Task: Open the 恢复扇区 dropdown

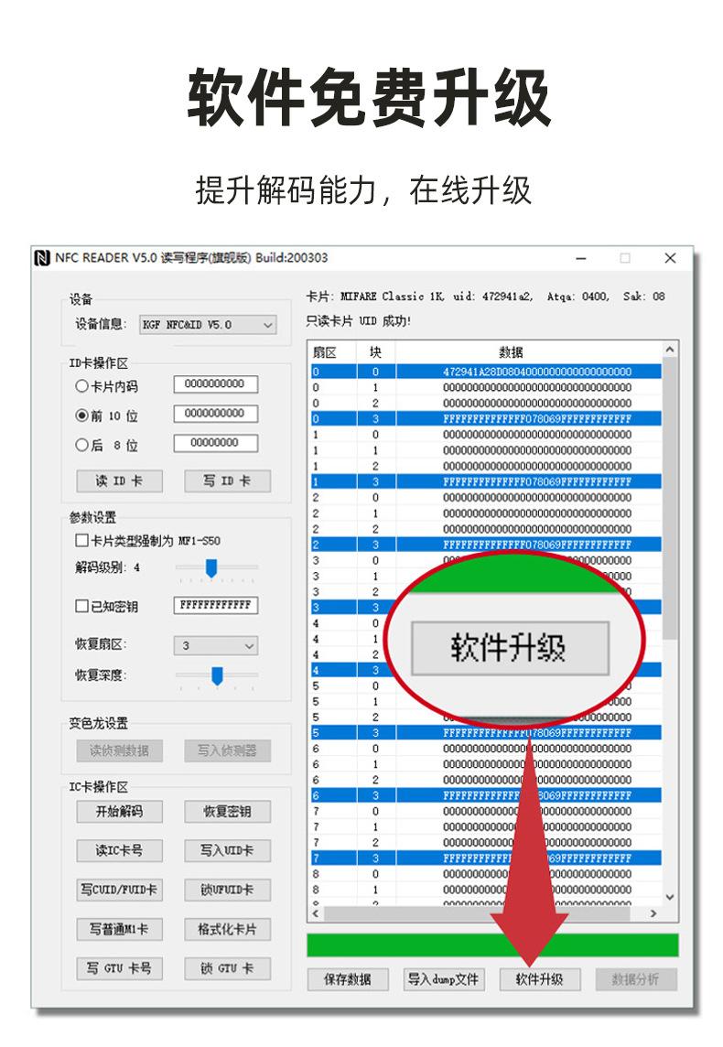Action: pyautogui.click(x=216, y=646)
